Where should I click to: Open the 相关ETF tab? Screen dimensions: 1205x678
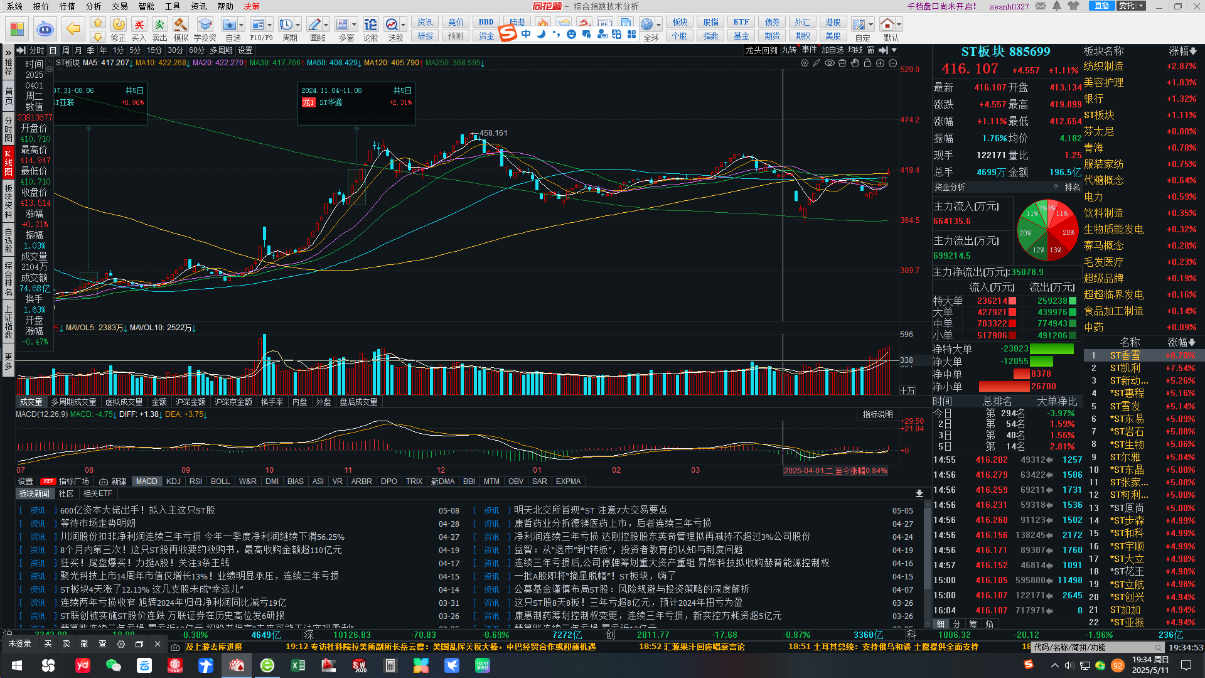[97, 494]
